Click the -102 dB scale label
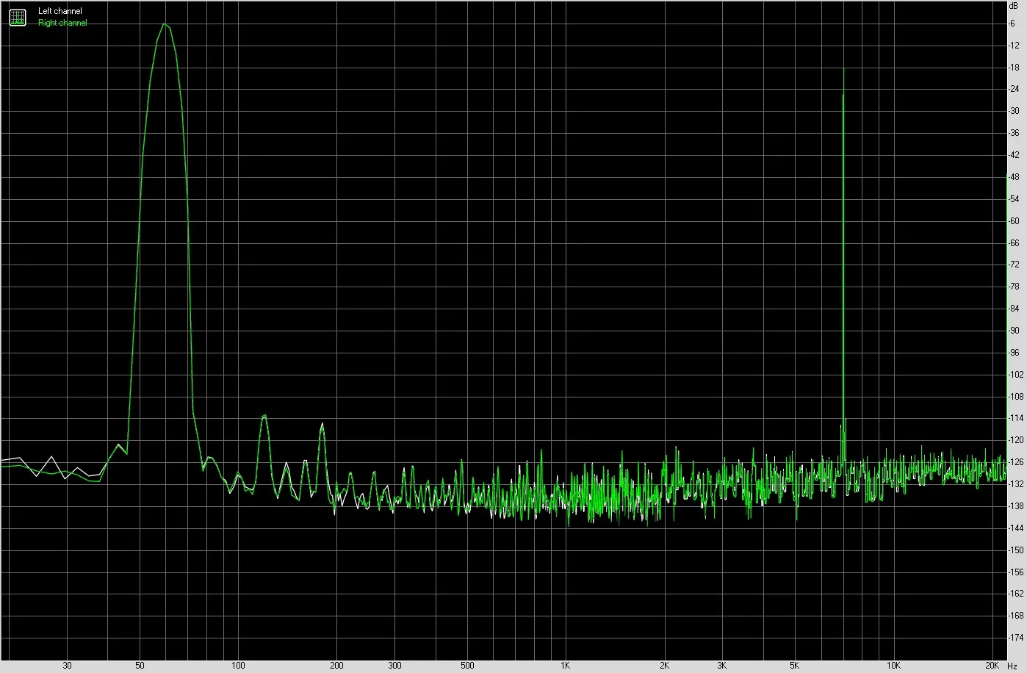Screen dimensions: 1027x673 1016,375
